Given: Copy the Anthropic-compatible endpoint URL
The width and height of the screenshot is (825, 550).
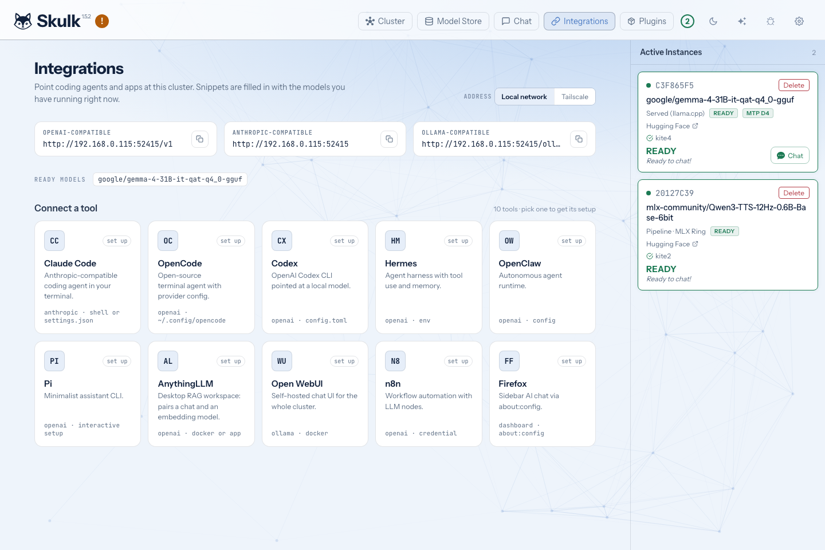Looking at the screenshot, I should [389, 139].
